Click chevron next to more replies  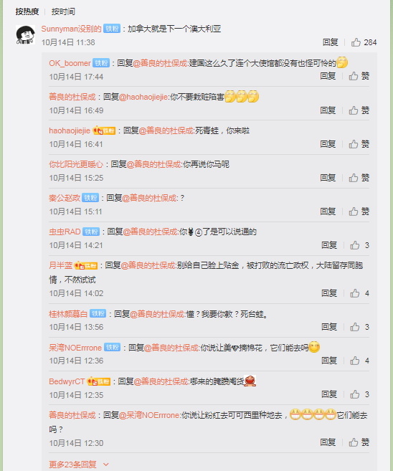click(105, 465)
